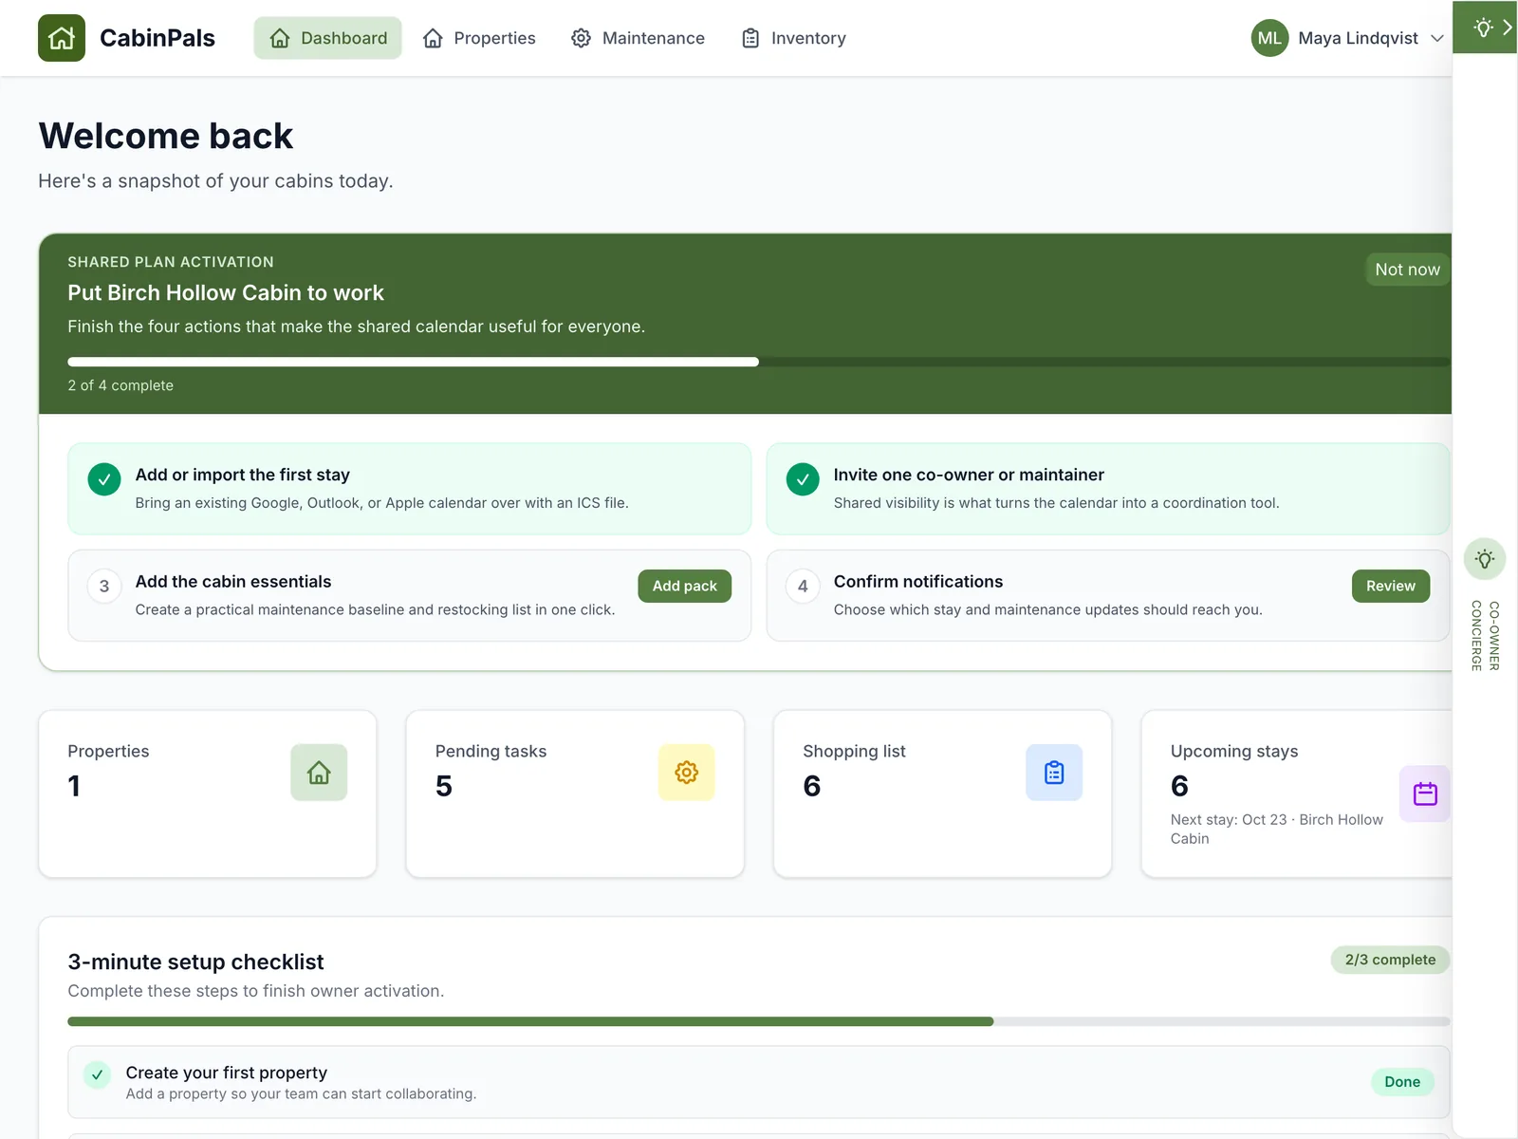Click the 3-minute setup checklist progress bar

759,1021
